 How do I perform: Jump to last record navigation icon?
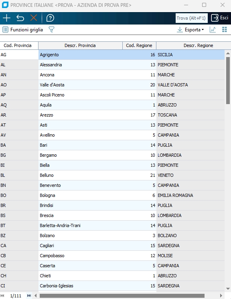pos(29,295)
